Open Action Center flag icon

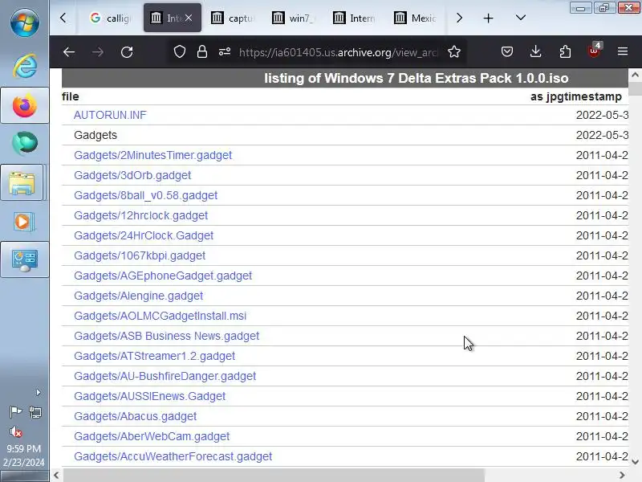click(15, 411)
